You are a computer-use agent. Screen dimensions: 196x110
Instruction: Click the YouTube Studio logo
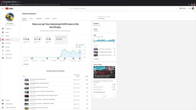coord(9,9)
